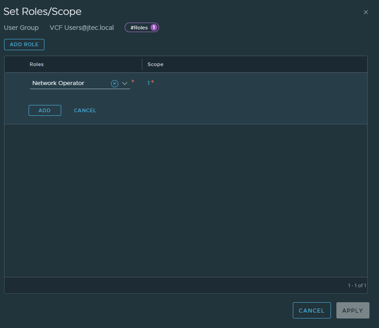The width and height of the screenshot is (379, 328).
Task: Open the #Roles tag pill
Action: tap(141, 28)
